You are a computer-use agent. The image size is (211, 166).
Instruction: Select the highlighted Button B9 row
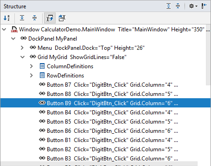point(105,103)
